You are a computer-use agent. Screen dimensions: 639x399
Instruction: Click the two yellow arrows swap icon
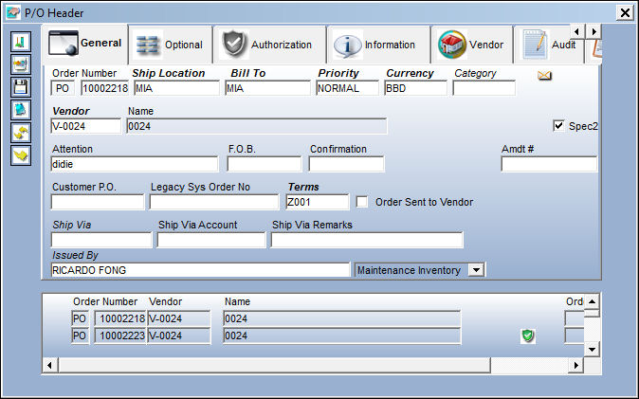[x=21, y=133]
